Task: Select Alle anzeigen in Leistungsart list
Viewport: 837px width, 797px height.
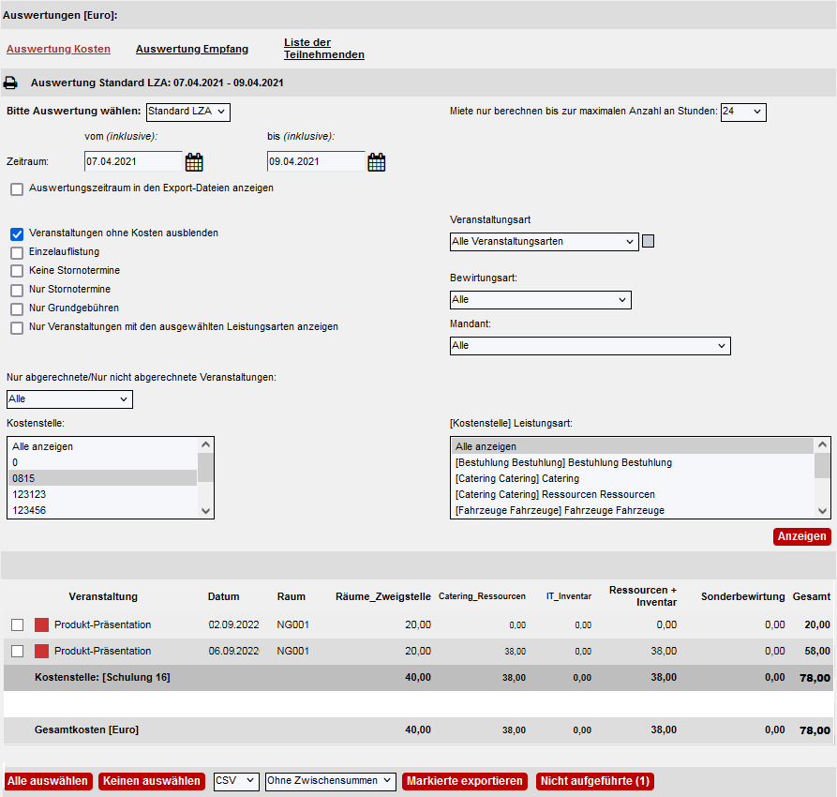Action: click(x=633, y=446)
